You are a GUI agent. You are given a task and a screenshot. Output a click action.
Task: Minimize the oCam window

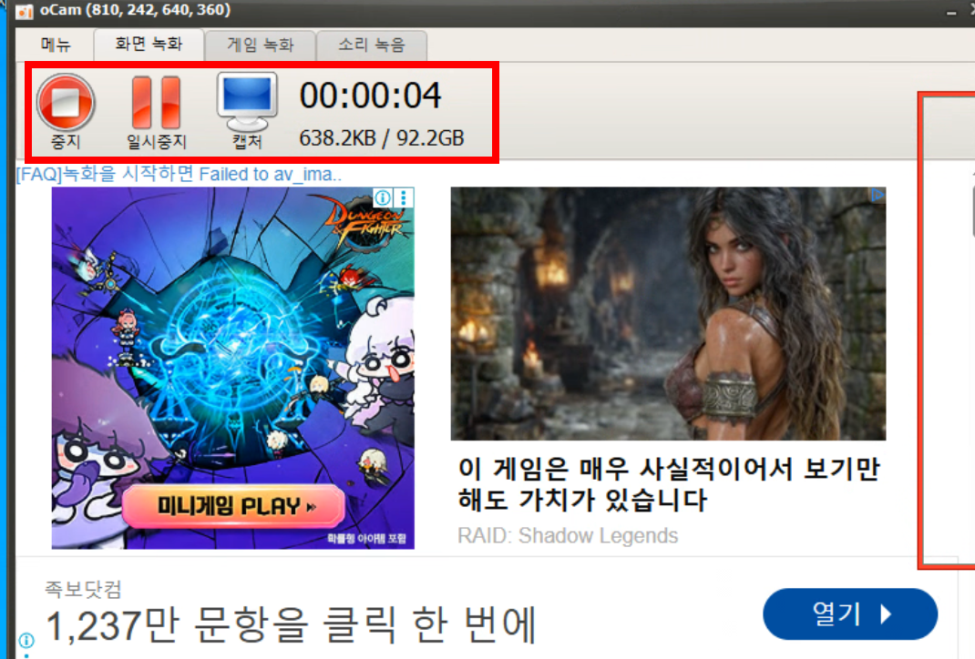[951, 13]
